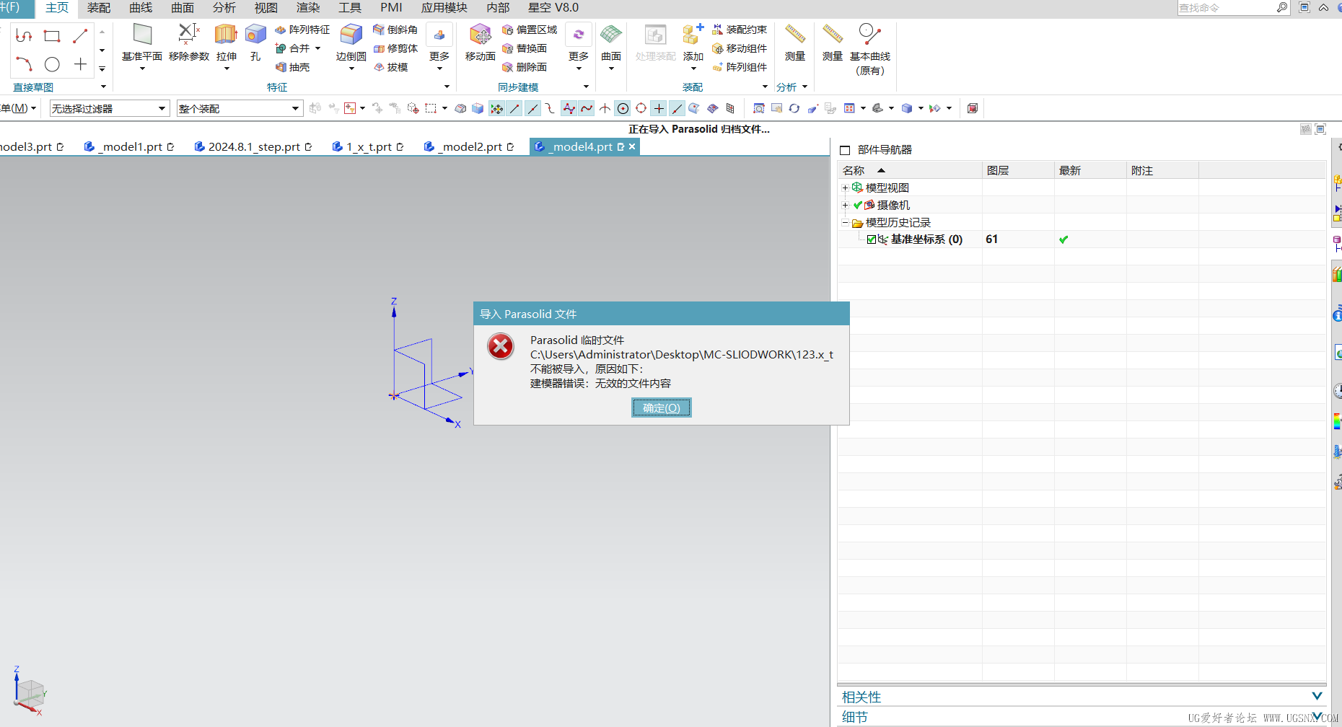Click the 边倒圆 edge blend icon
Viewport: 1342px width, 727px height.
pos(351,35)
